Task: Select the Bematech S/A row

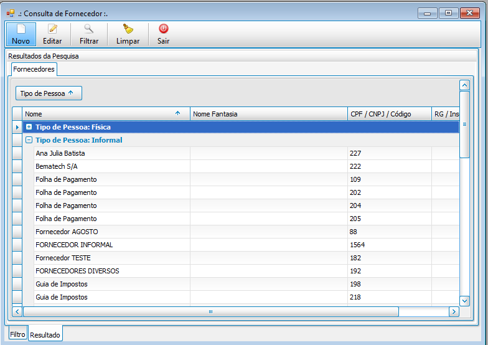Action: click(x=246, y=166)
